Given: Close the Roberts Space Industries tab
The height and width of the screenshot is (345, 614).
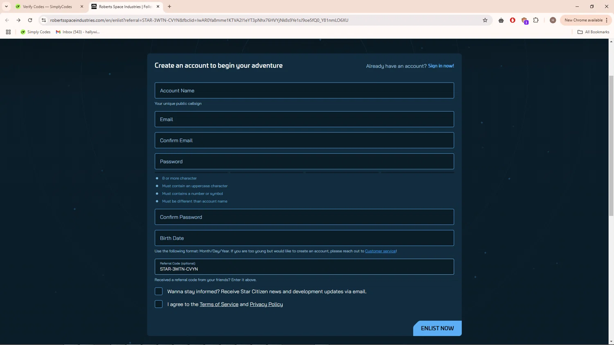Looking at the screenshot, I should pyautogui.click(x=158, y=7).
